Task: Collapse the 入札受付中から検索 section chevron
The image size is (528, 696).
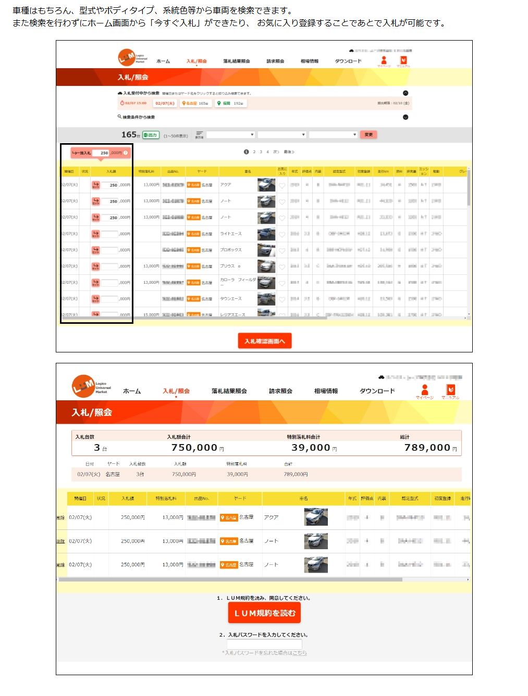Action: coord(406,93)
